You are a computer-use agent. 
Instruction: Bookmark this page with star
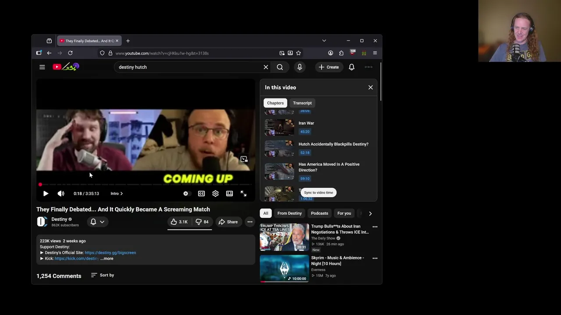(x=298, y=53)
